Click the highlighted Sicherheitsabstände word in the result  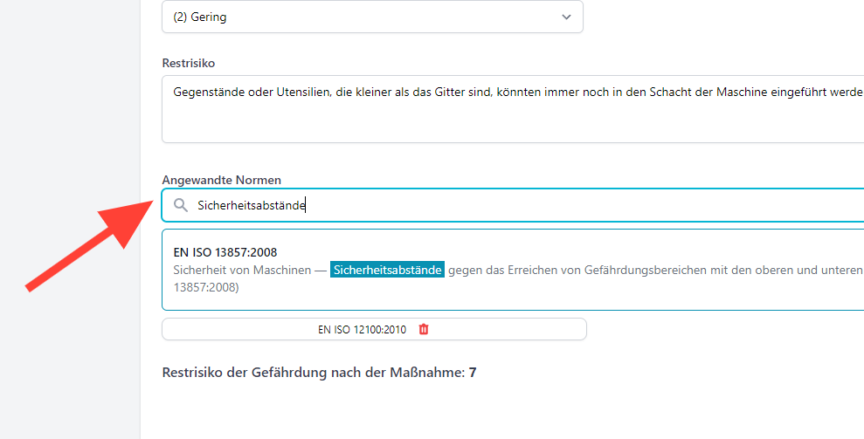pyautogui.click(x=387, y=270)
